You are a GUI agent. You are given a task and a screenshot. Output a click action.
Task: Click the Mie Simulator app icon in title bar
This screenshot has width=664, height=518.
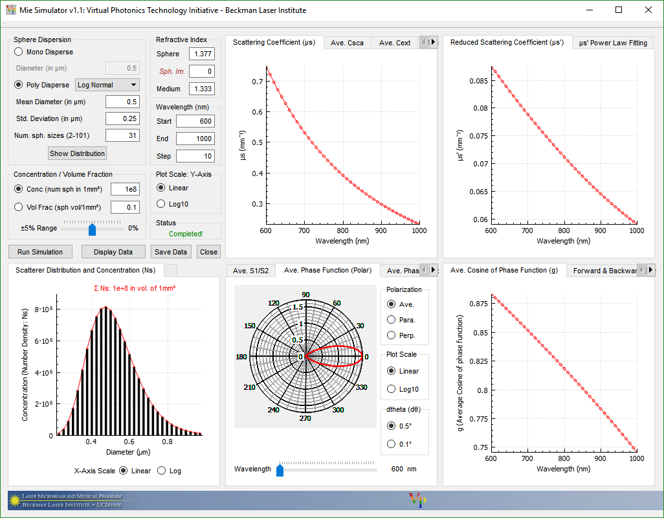click(x=10, y=10)
